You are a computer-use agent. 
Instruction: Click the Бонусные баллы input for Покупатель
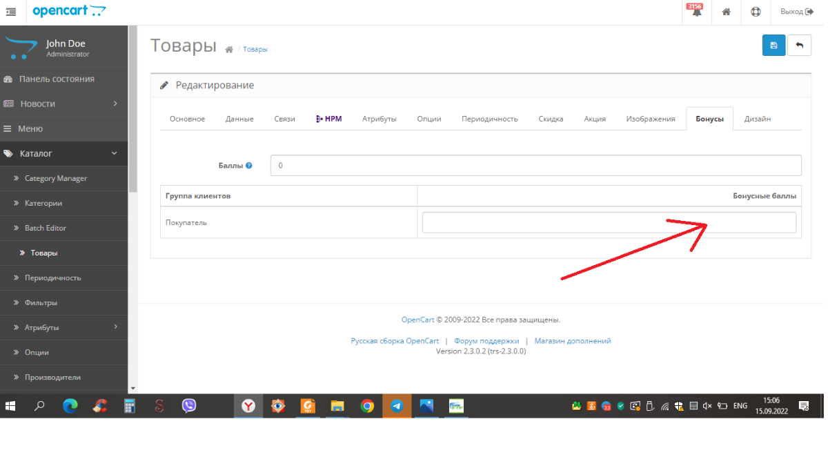[x=609, y=222]
